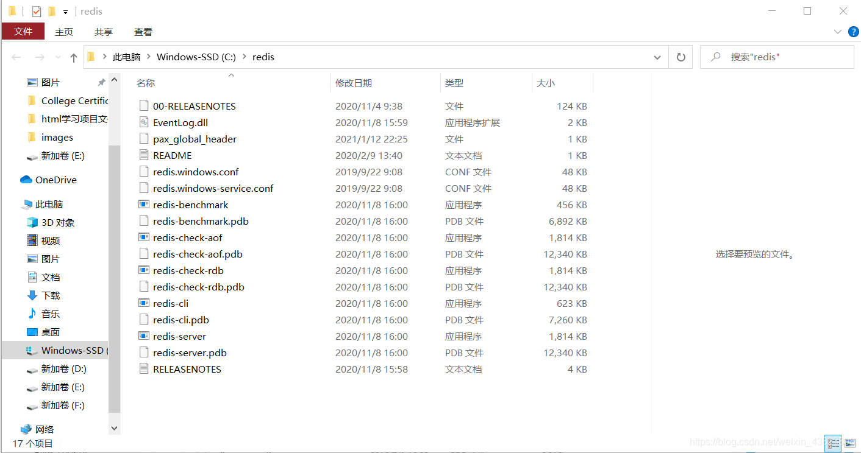Expand the chevron before 此电脑 breadcrumb
This screenshot has width=861, height=453.
pos(104,57)
